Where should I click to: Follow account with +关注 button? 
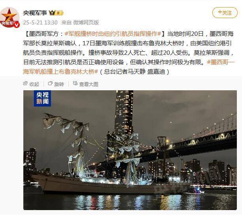(x=225, y=13)
